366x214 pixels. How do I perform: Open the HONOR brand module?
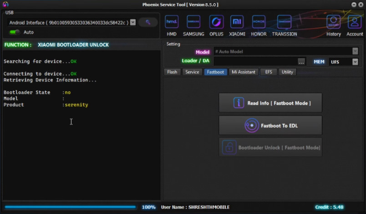tap(259, 25)
